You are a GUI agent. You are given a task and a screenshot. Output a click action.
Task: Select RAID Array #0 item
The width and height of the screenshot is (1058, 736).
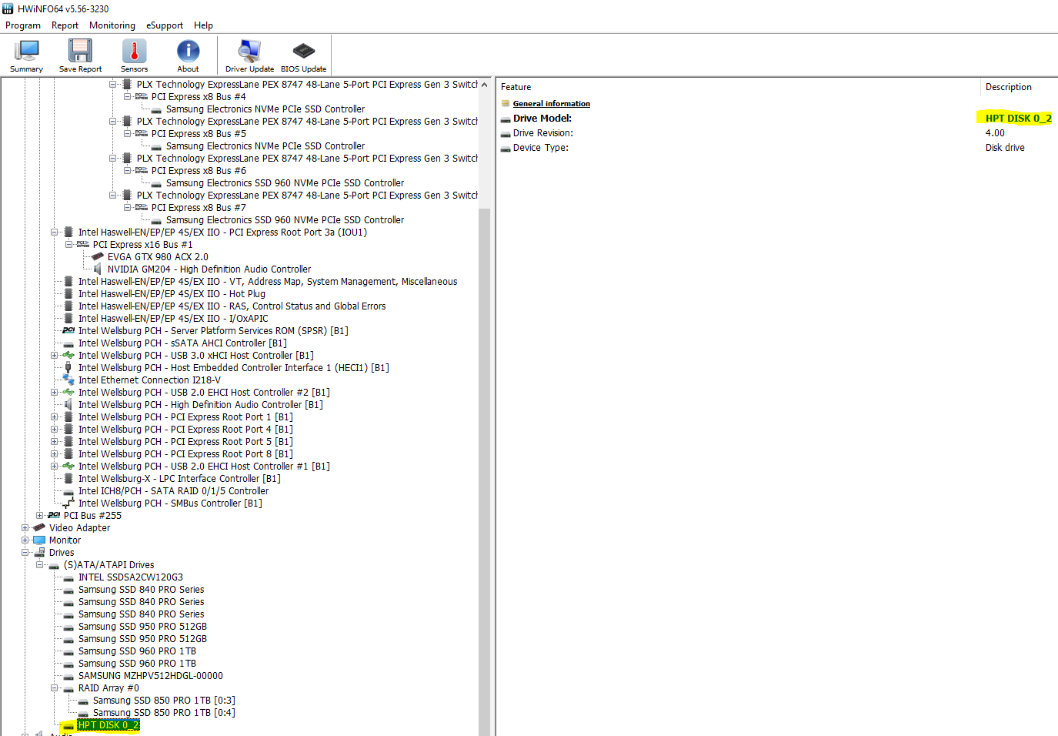[108, 688]
